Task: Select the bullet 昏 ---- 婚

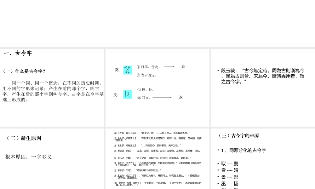Action: coord(230,170)
